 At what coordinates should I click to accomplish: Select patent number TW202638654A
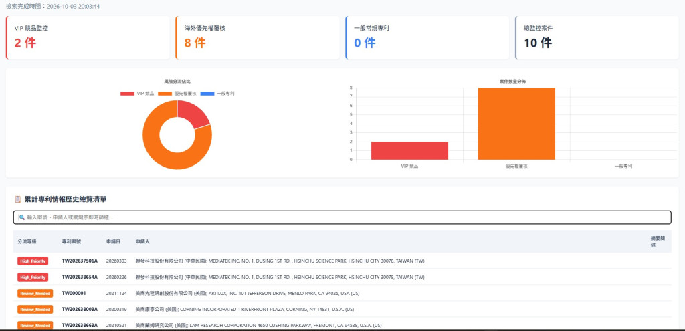[x=80, y=277]
